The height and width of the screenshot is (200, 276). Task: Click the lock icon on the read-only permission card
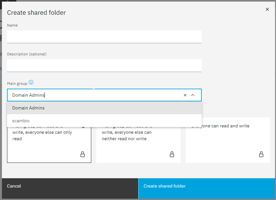[x=83, y=154]
